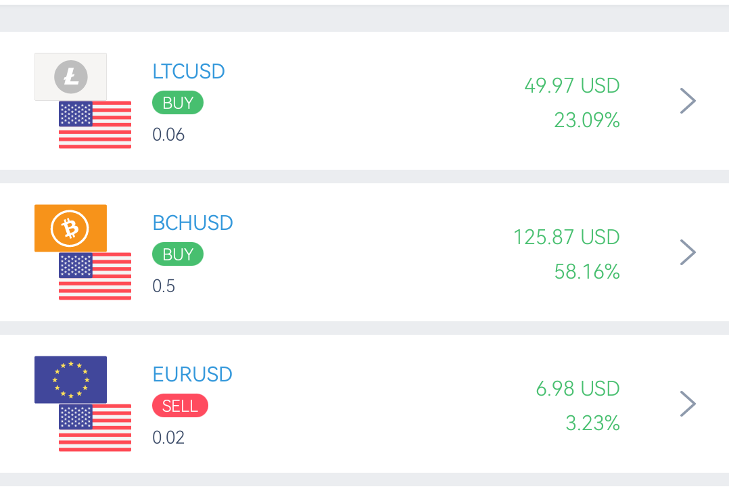Viewport: 729px width, 491px height.
Task: Open the BCHUSD symbol link
Action: (193, 223)
